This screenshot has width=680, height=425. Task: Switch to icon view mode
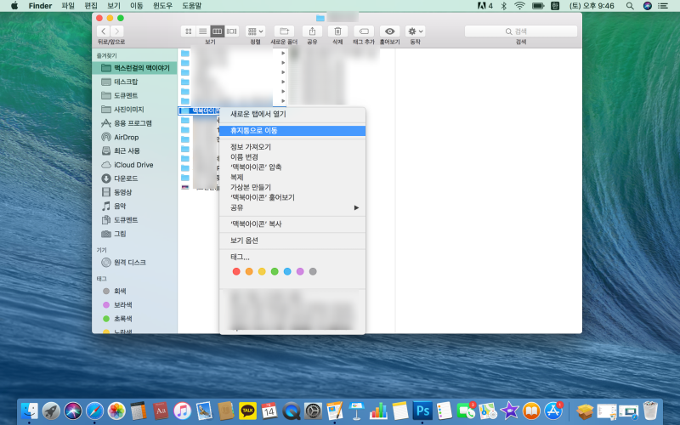(188, 31)
